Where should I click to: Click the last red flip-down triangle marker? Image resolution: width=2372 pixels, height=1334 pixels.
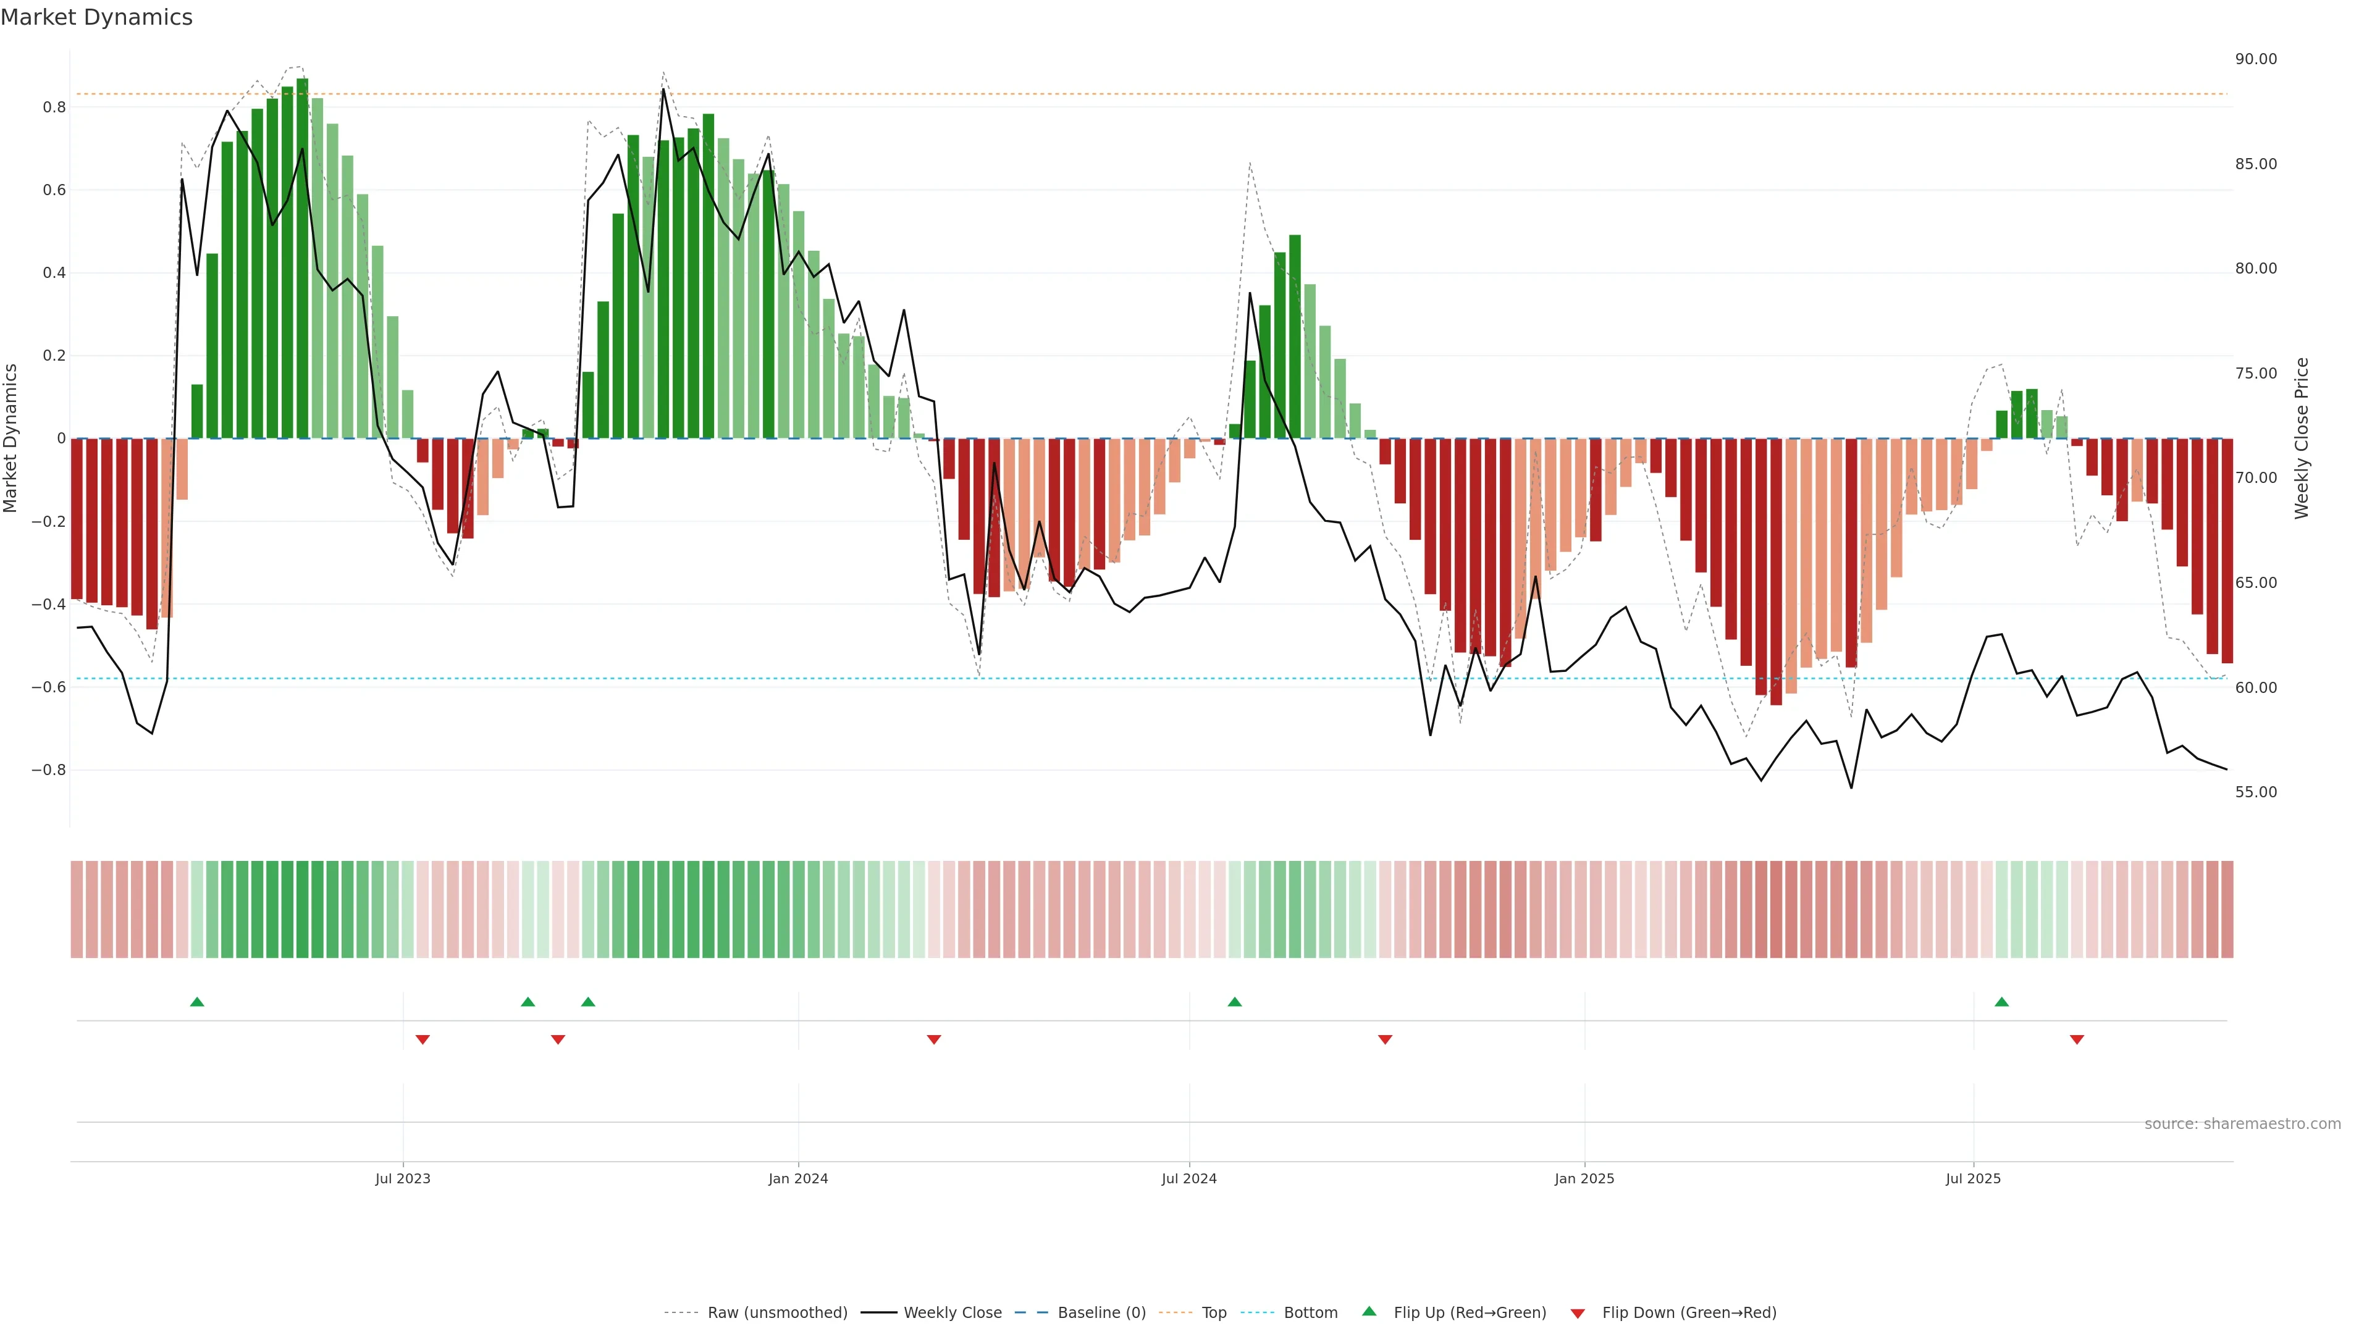pos(2076,1039)
